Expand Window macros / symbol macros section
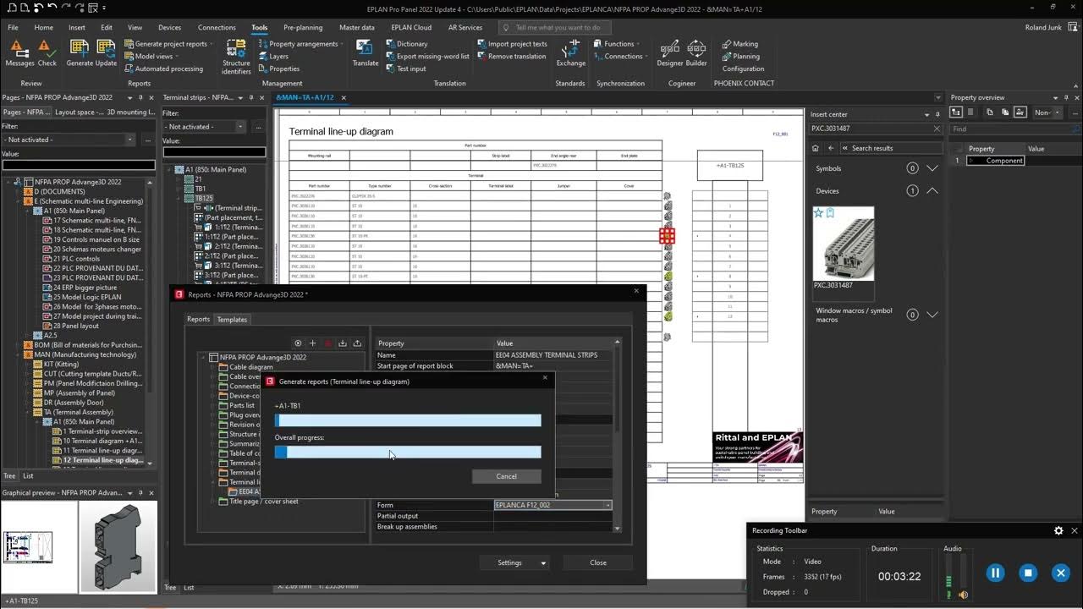The image size is (1083, 609). [x=932, y=315]
